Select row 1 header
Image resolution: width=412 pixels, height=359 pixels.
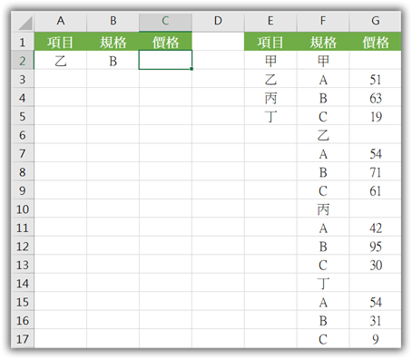point(23,42)
